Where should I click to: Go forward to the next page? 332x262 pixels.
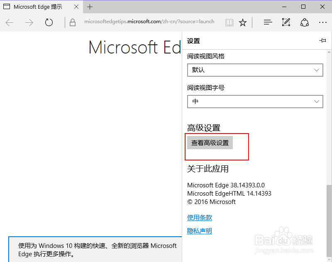tap(29, 22)
